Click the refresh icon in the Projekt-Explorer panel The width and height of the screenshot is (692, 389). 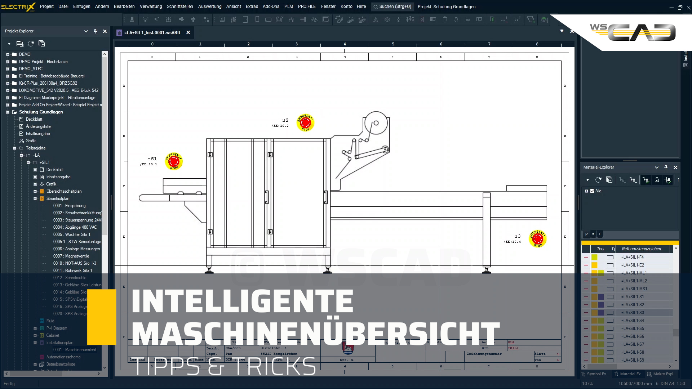click(31, 44)
